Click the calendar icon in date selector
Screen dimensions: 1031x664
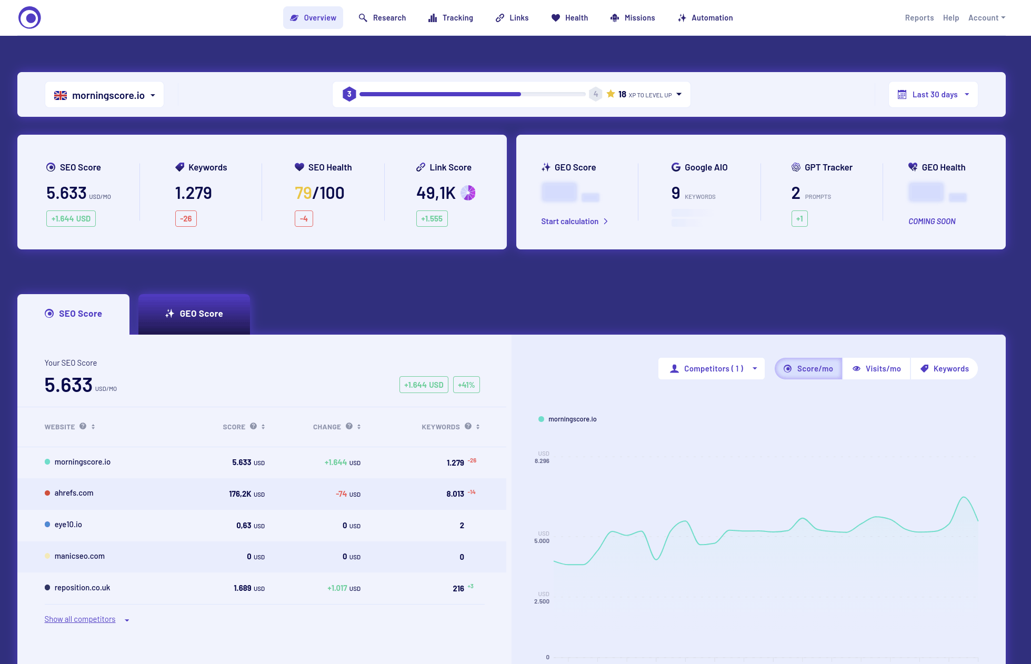[x=902, y=95]
